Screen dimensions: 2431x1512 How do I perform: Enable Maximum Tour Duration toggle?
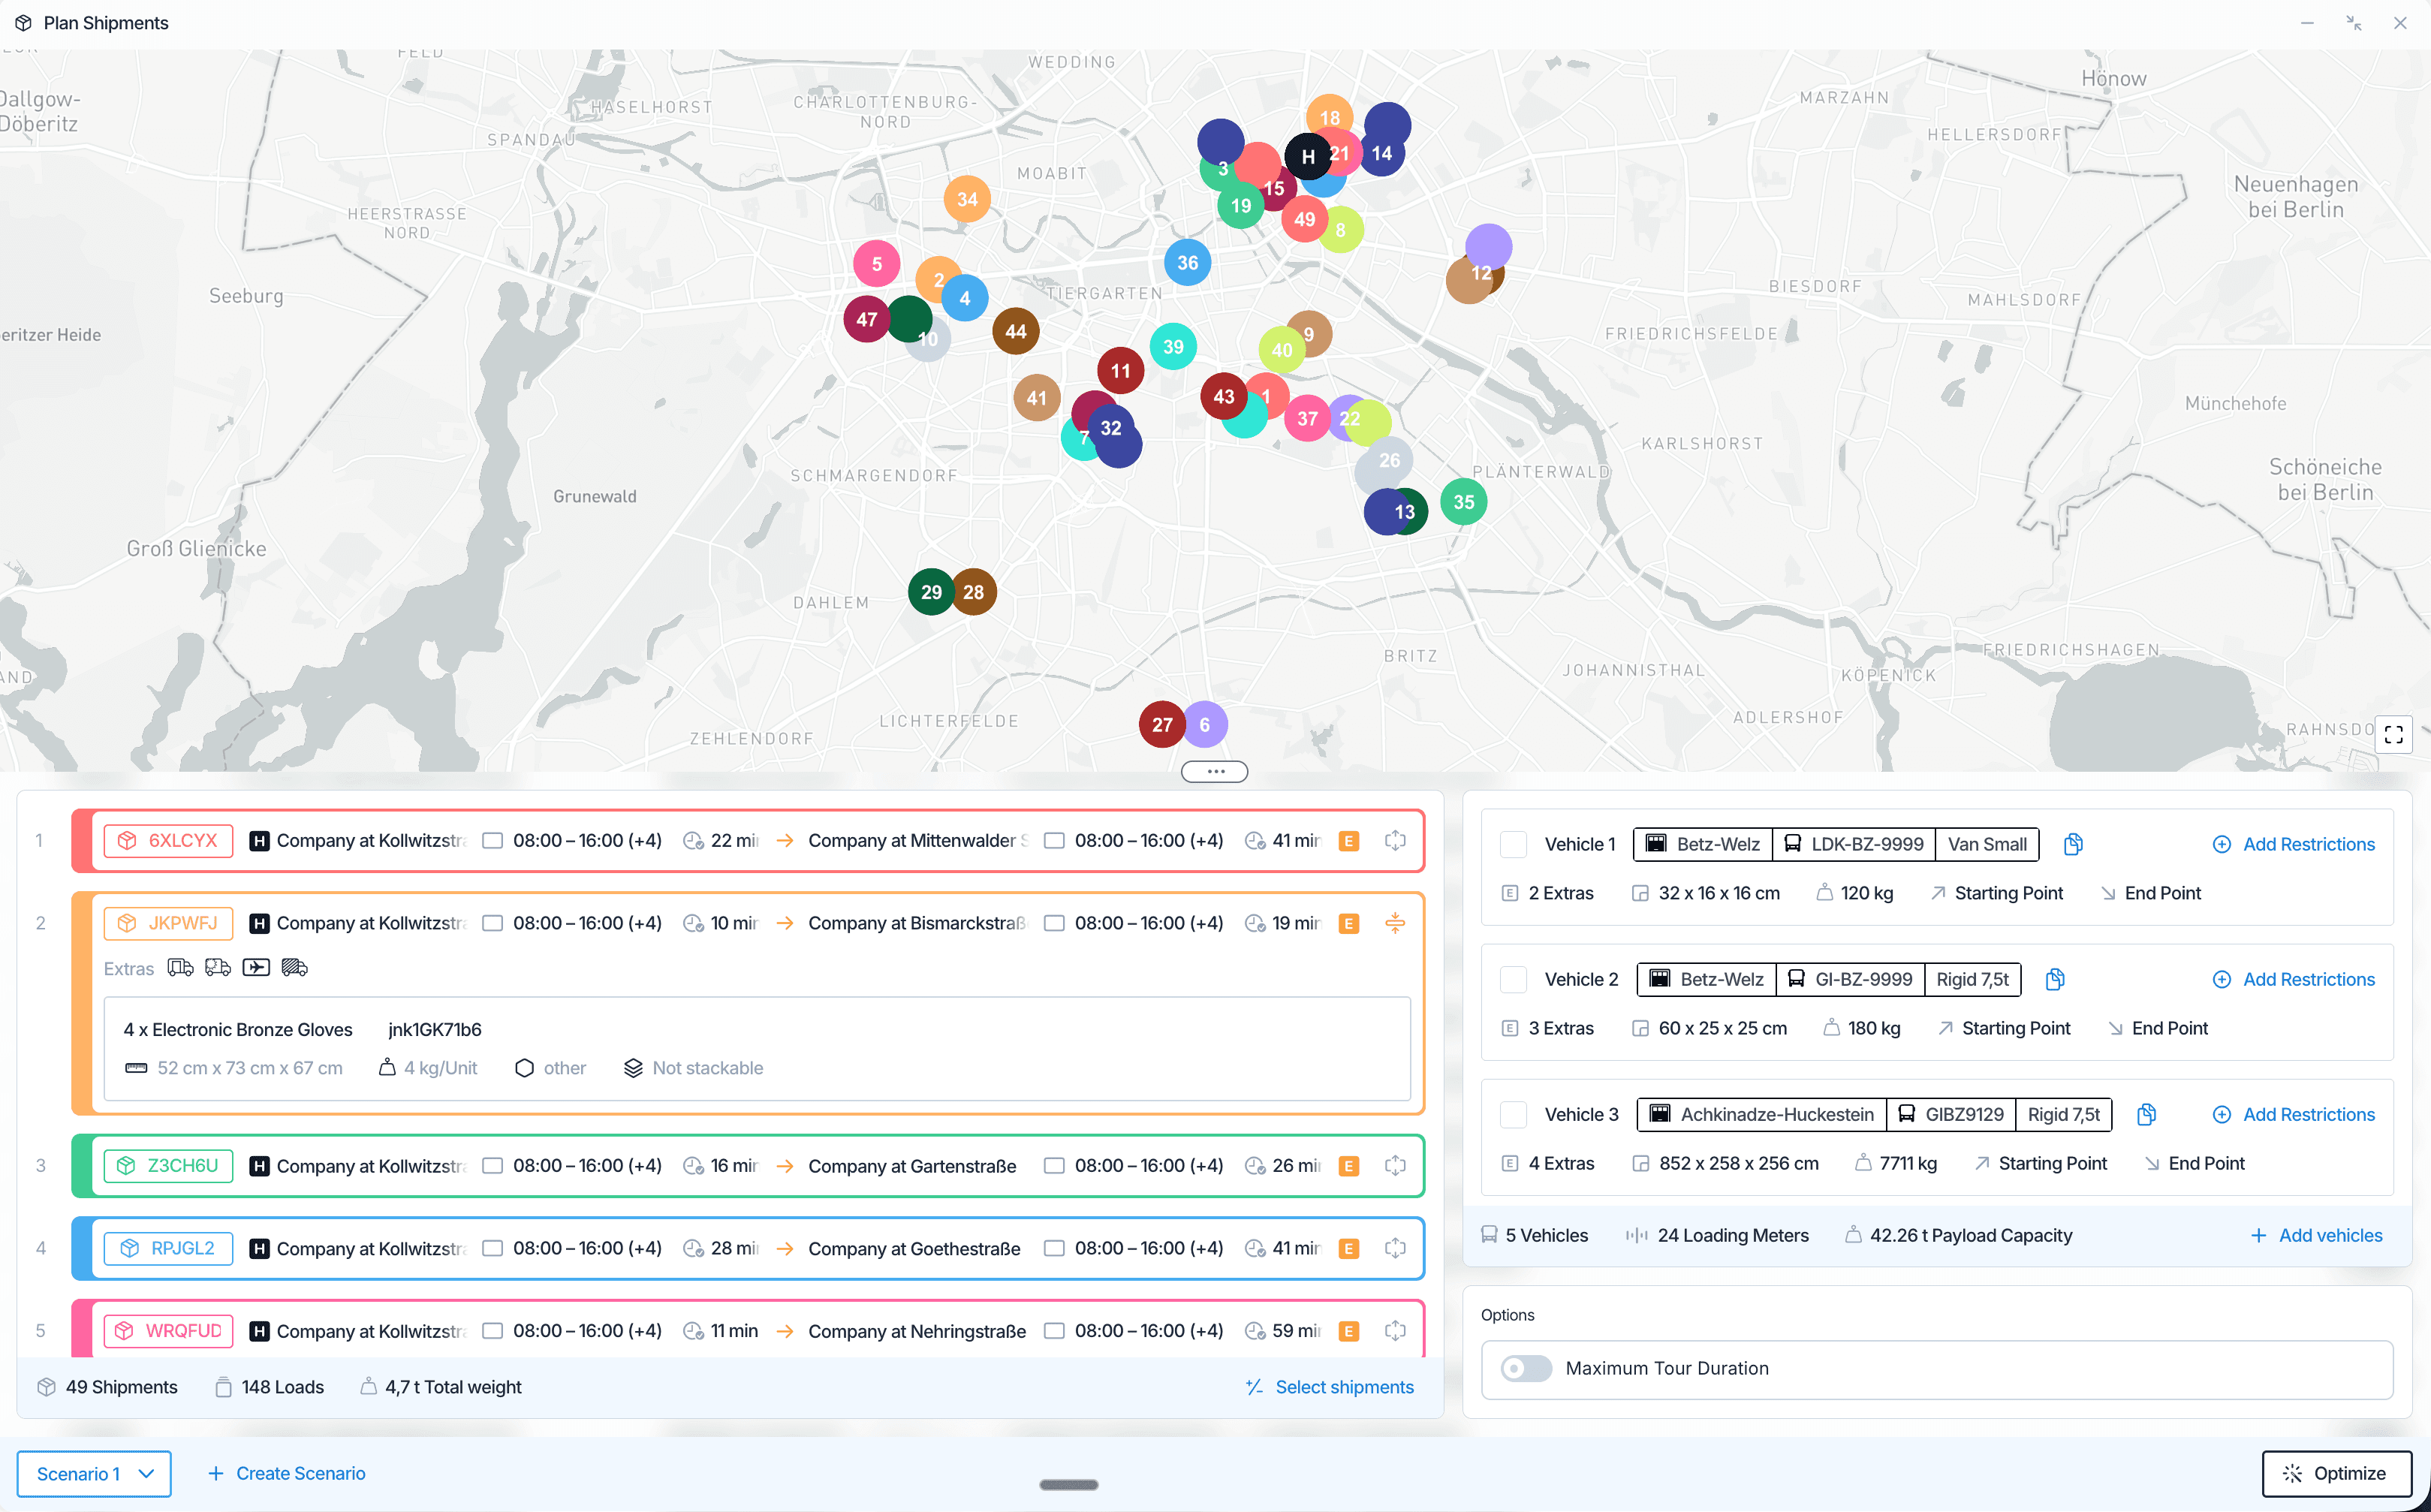1526,1368
